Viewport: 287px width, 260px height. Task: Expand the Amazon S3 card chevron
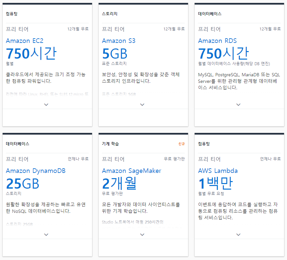(142, 105)
